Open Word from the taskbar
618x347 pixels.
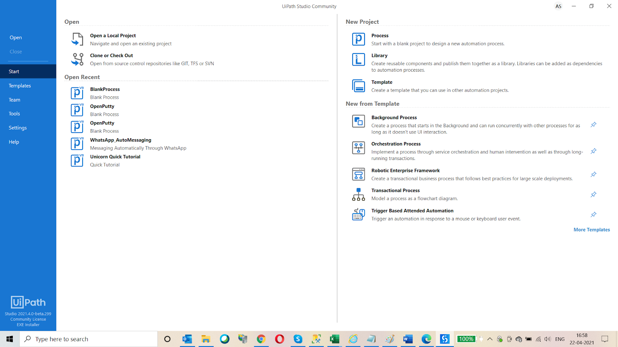click(408, 339)
